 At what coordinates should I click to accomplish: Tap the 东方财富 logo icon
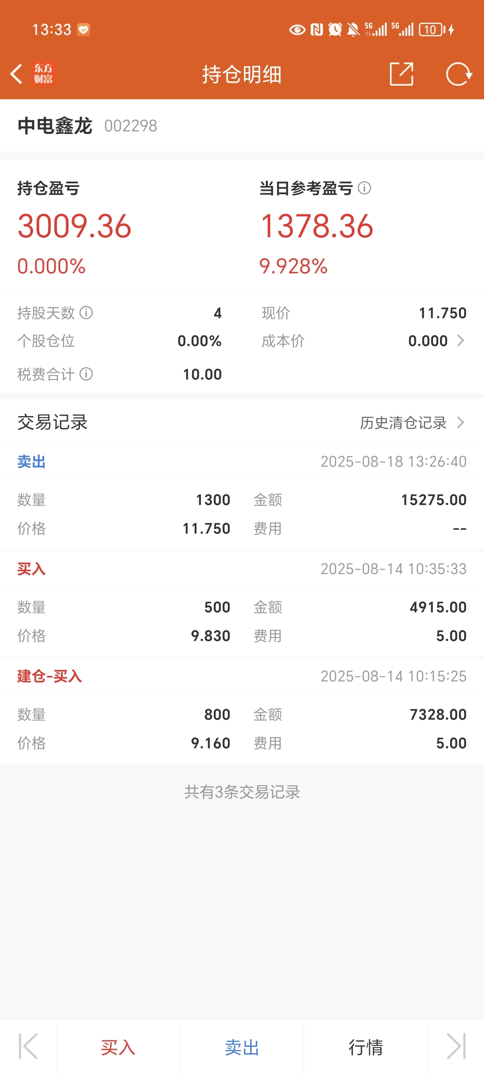44,74
